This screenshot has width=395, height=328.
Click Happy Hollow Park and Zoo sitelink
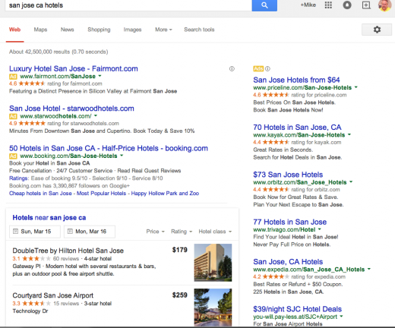click(x=165, y=194)
